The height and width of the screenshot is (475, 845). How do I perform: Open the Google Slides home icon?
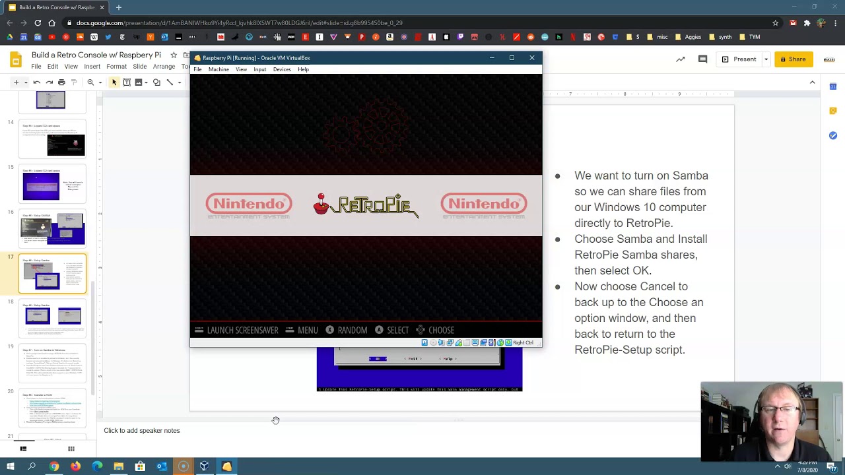(16, 60)
